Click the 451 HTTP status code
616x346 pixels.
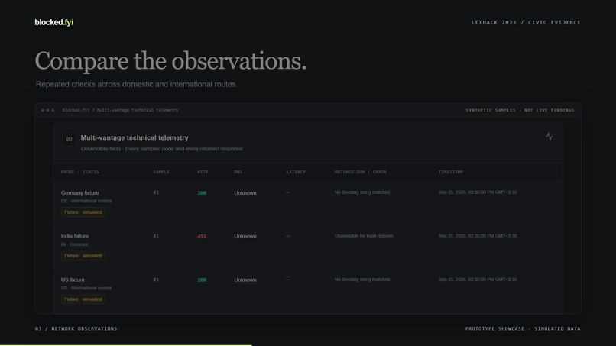tap(202, 237)
